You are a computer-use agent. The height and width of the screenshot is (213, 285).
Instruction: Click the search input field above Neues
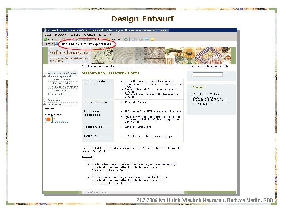pyautogui.click(x=208, y=74)
